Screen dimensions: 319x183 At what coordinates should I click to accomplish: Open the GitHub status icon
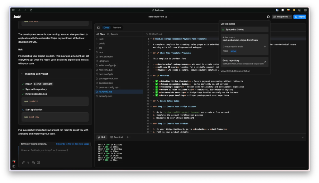point(268,17)
